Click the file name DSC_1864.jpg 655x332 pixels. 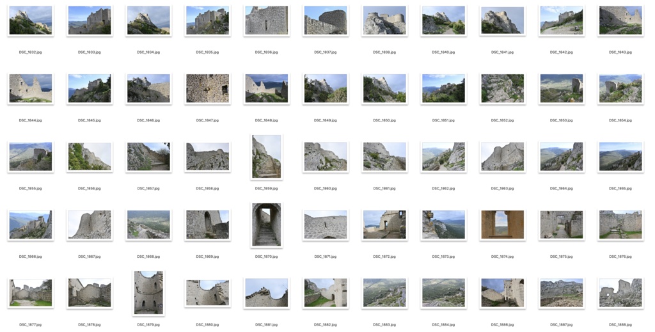pos(562,188)
